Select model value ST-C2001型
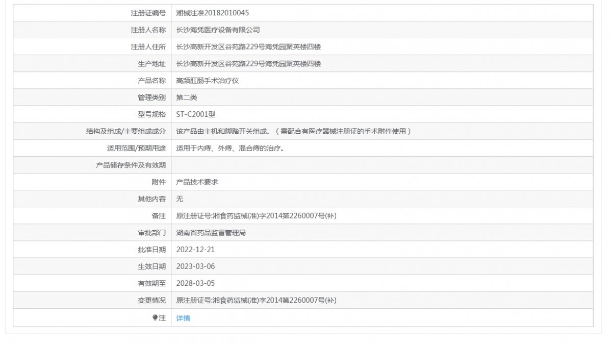Screen dimensions: 612x344 coord(196,114)
